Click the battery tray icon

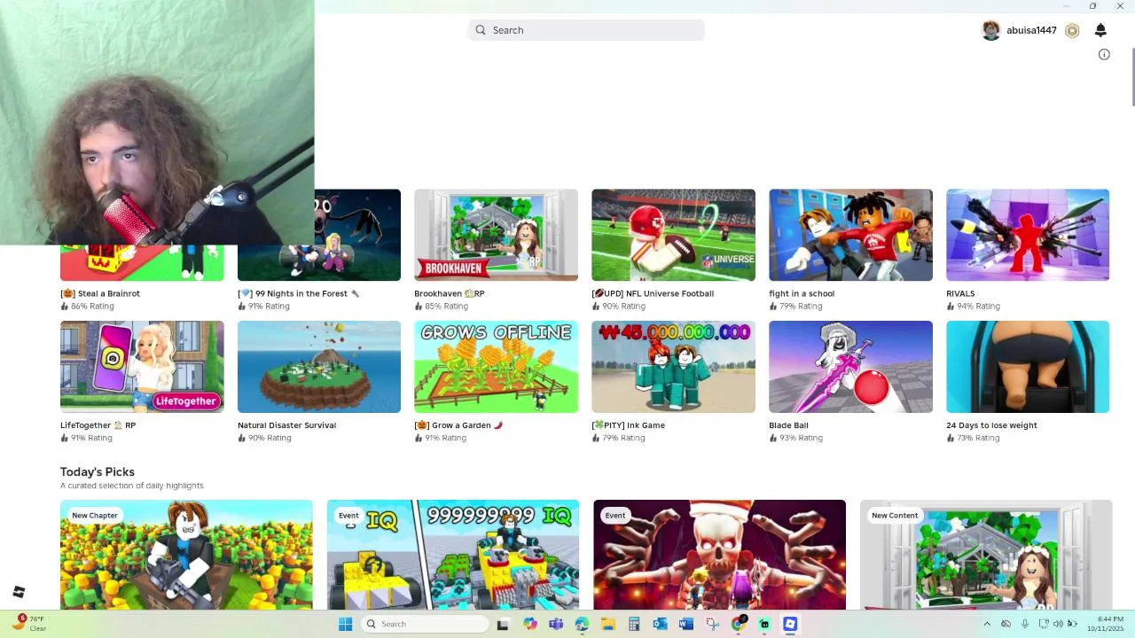click(x=1073, y=624)
